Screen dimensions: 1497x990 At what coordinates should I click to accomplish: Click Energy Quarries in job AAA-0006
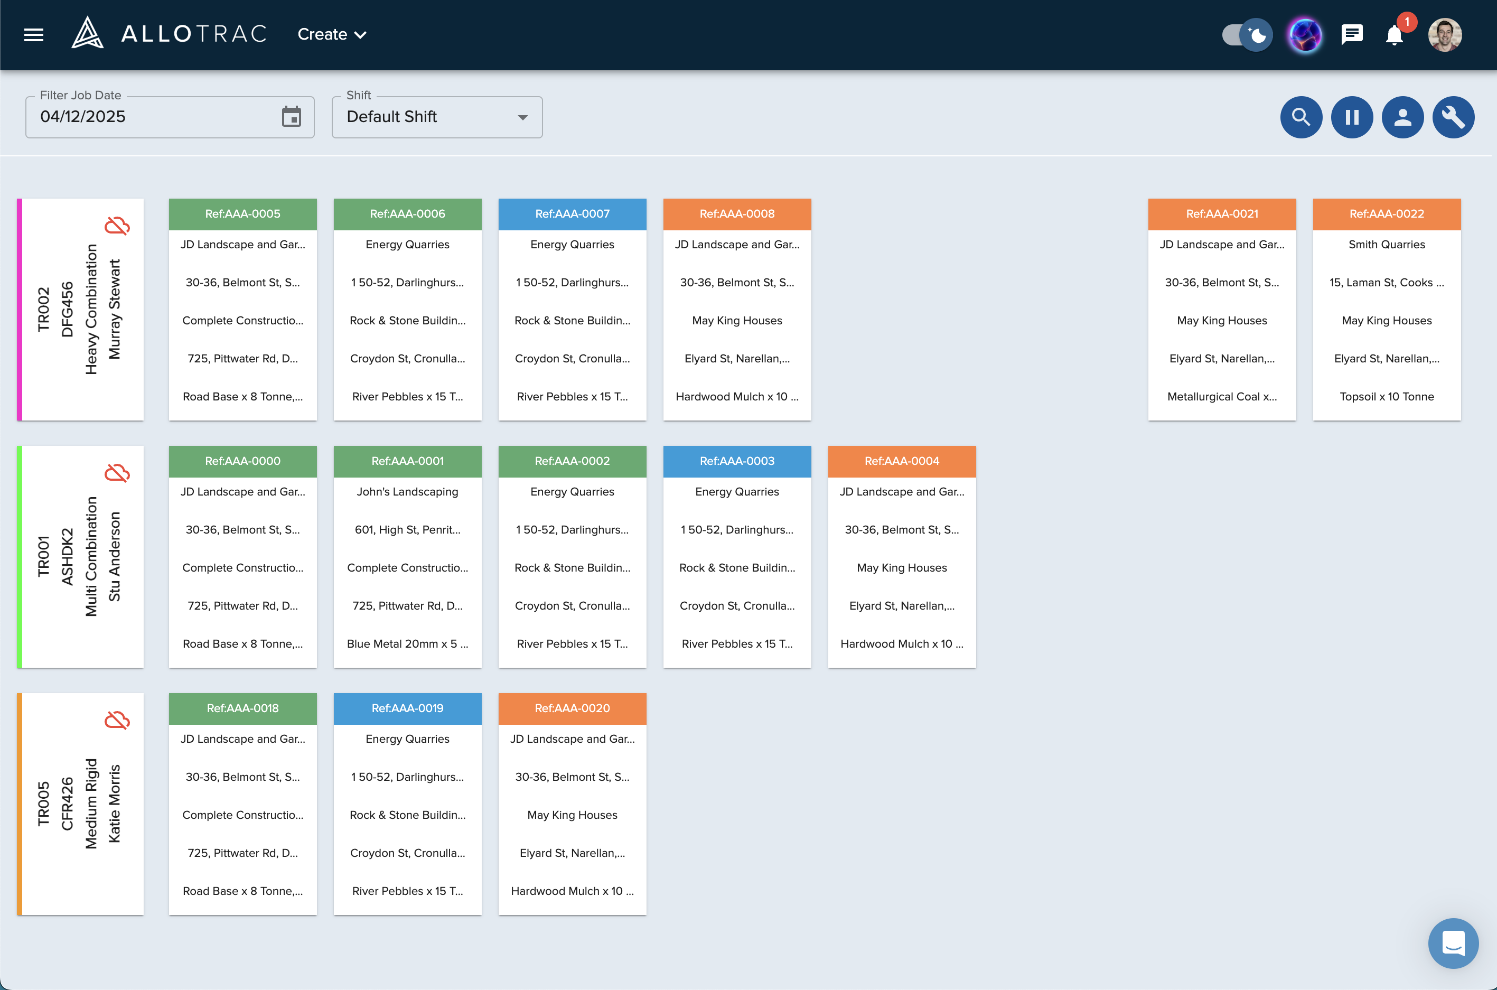click(408, 245)
